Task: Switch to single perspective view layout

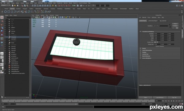Action: pyautogui.click(x=2, y=54)
